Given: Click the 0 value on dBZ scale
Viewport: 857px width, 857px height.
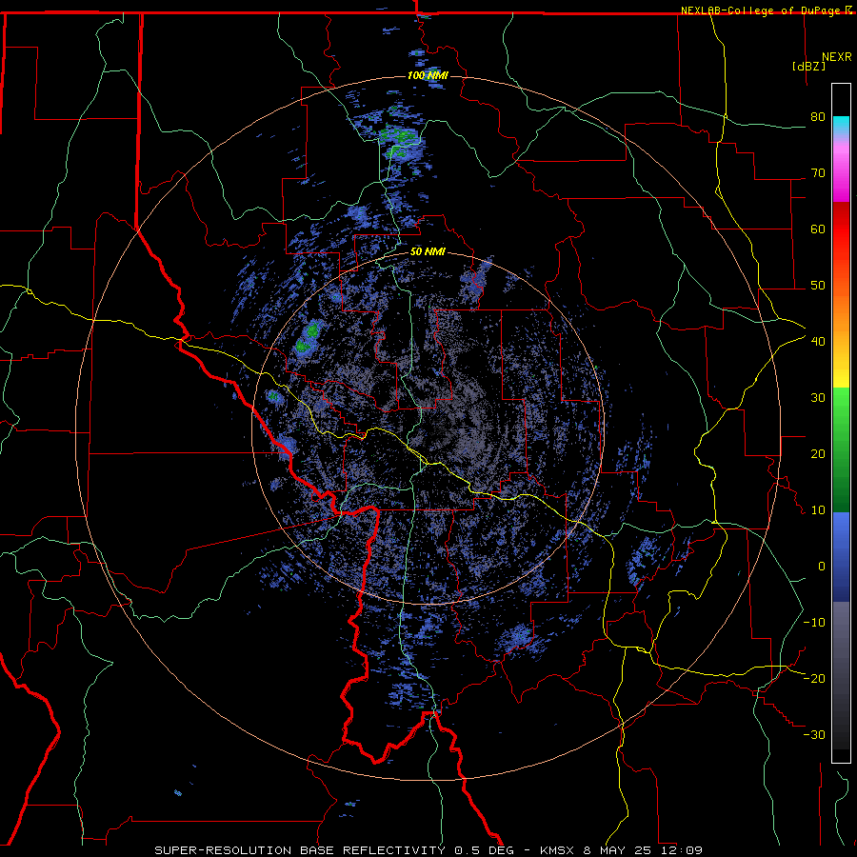Looking at the screenshot, I should coord(822,567).
